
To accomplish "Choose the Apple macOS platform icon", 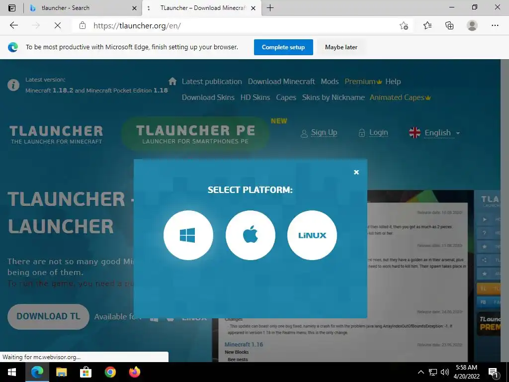I will click(251, 235).
